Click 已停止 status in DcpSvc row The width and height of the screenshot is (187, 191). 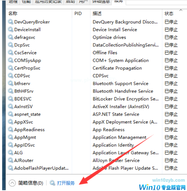[171, 45]
